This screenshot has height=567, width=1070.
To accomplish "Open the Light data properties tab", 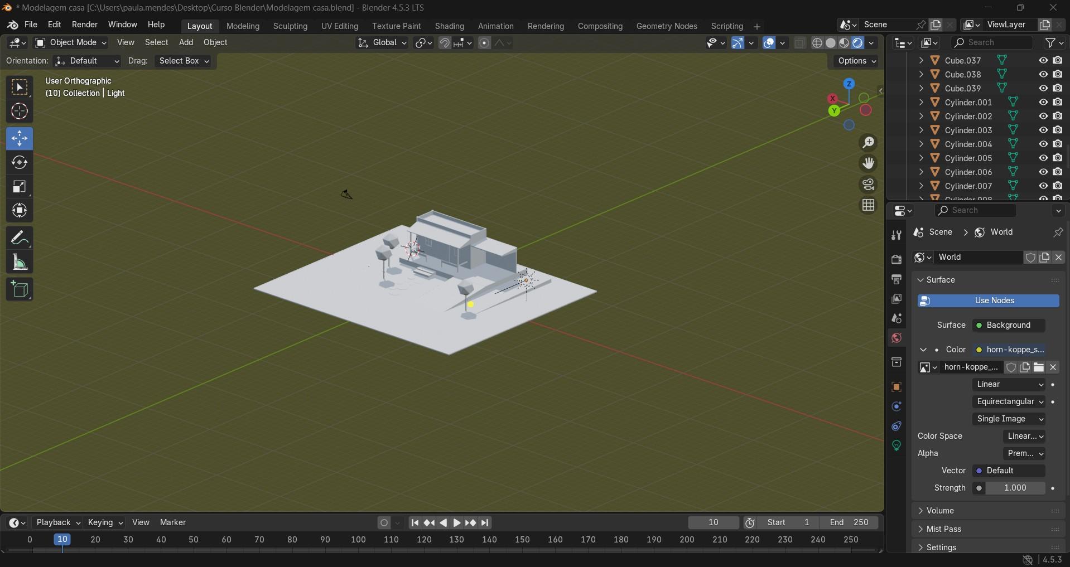I will click(x=897, y=445).
